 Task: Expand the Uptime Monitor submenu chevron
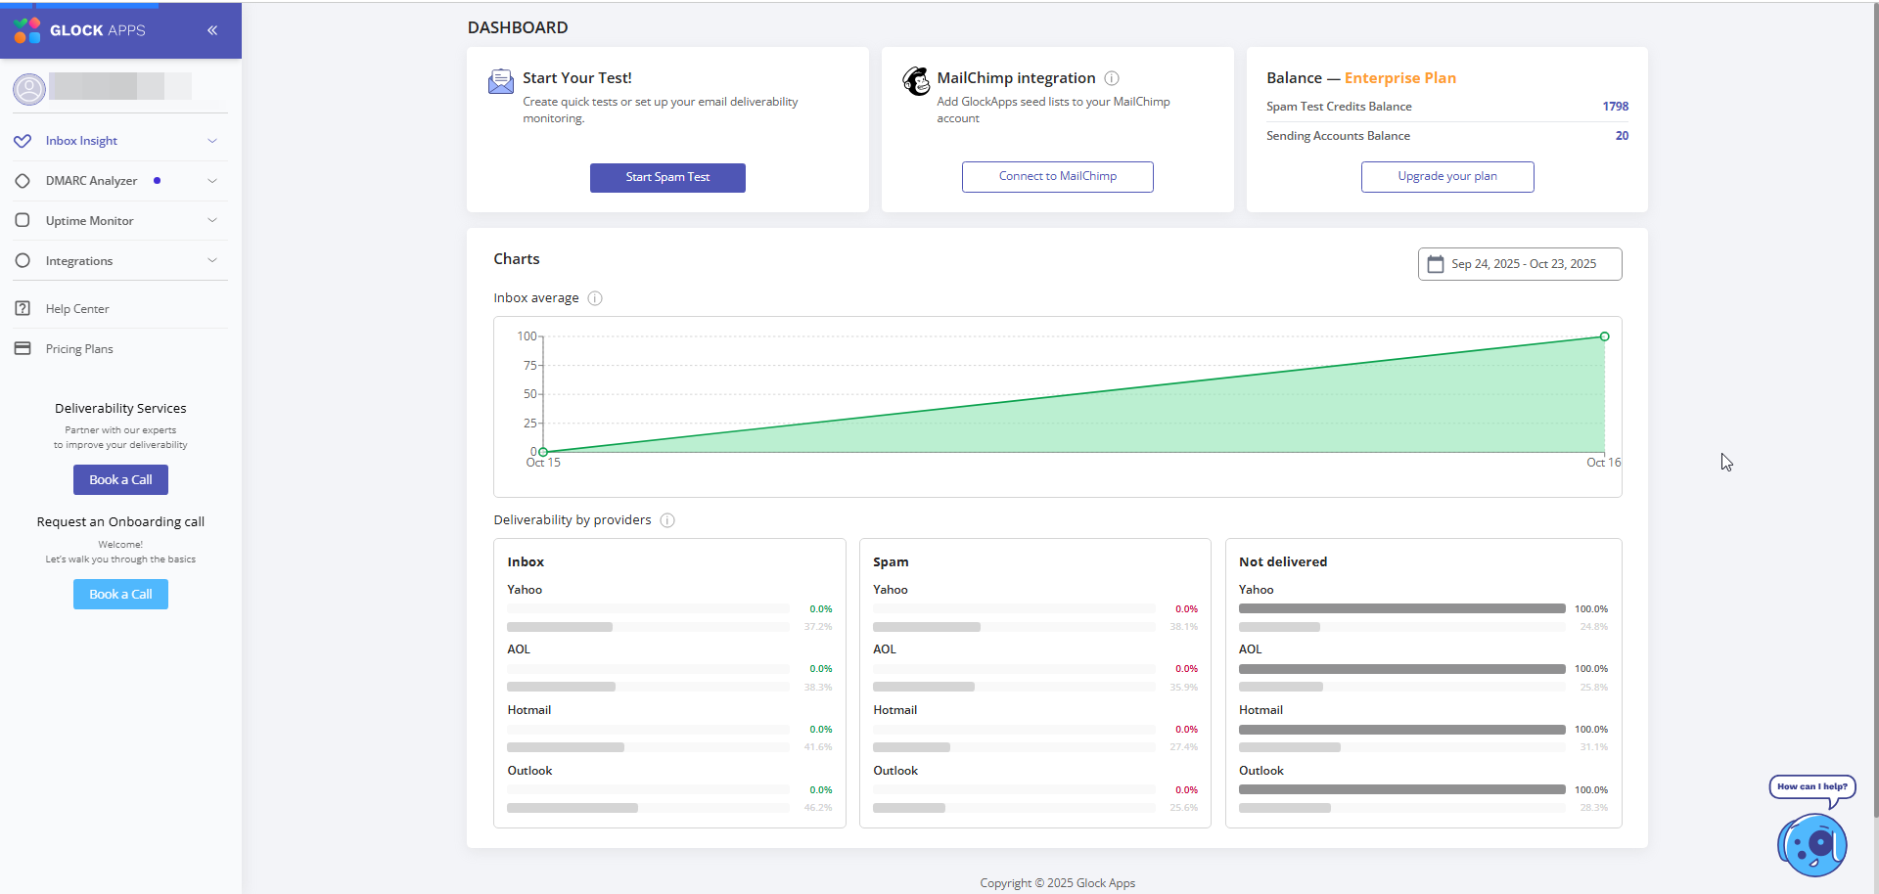[x=212, y=221]
